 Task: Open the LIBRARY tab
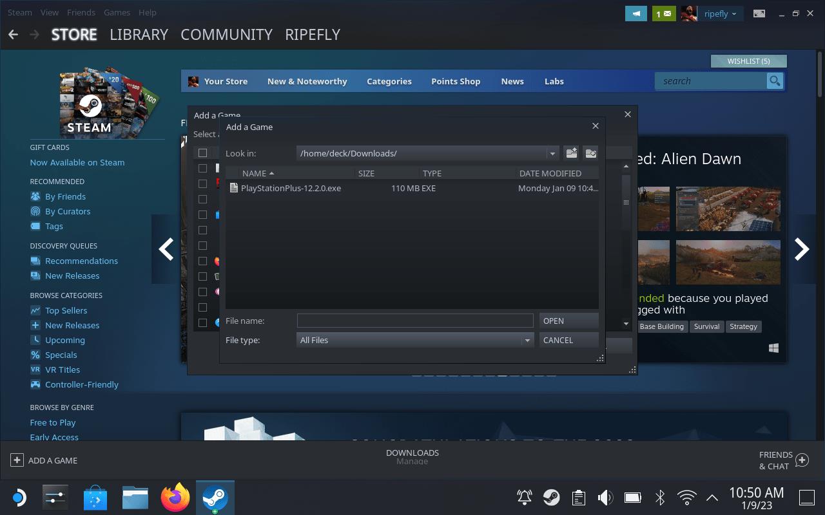[139, 35]
